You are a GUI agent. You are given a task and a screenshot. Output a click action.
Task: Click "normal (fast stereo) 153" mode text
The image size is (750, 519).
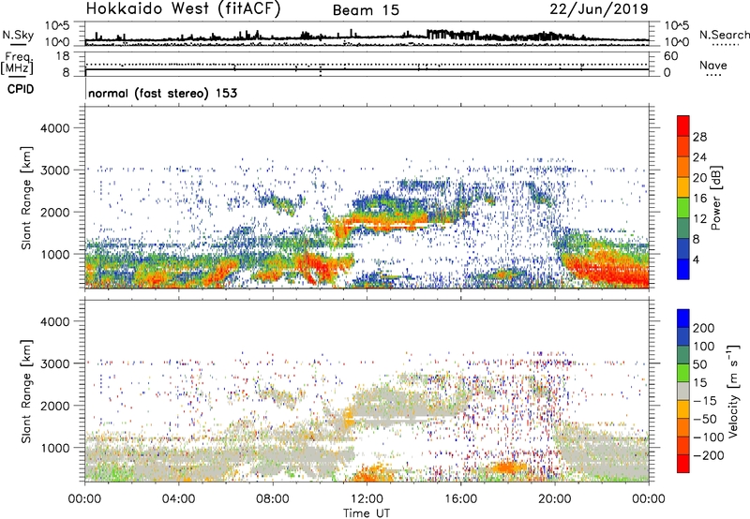[162, 93]
